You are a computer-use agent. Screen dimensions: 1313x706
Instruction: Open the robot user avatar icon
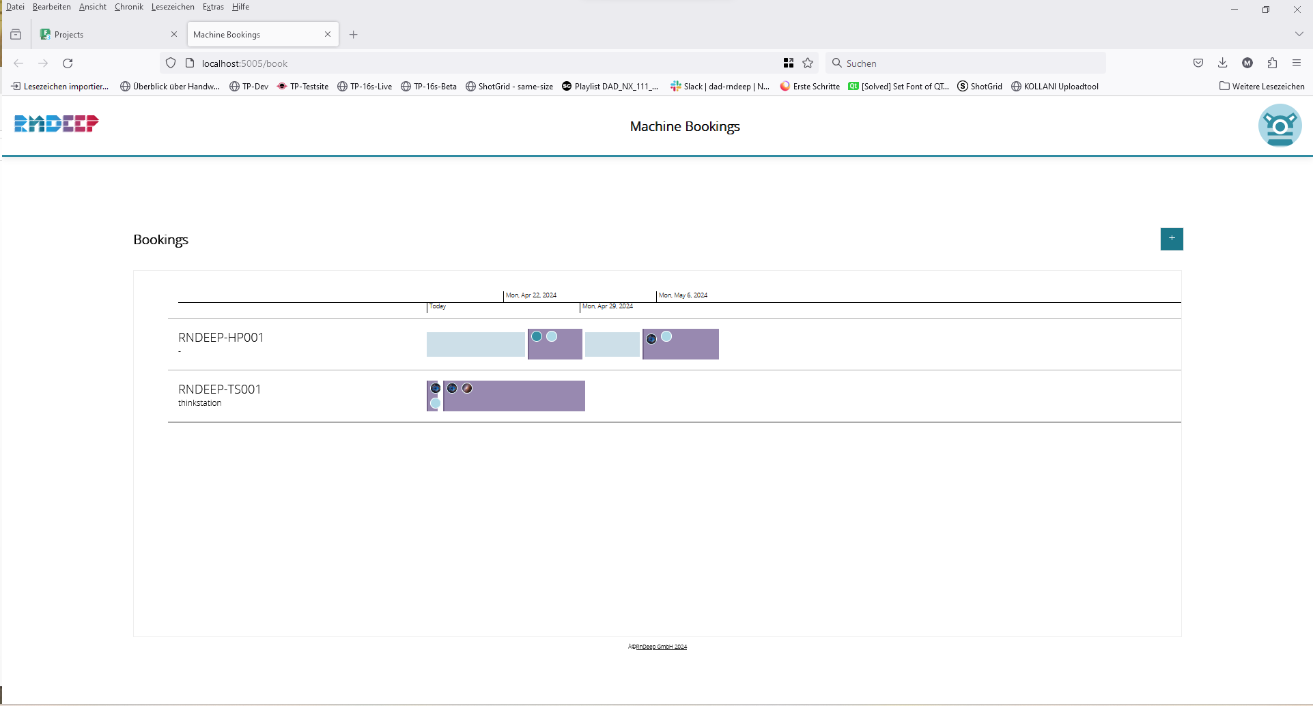tap(1280, 126)
